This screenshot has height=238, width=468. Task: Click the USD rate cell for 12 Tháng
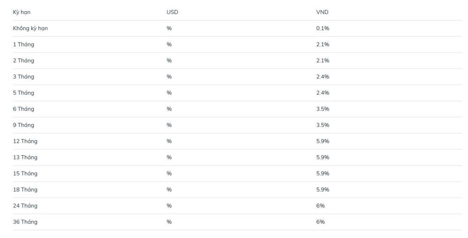(169, 141)
